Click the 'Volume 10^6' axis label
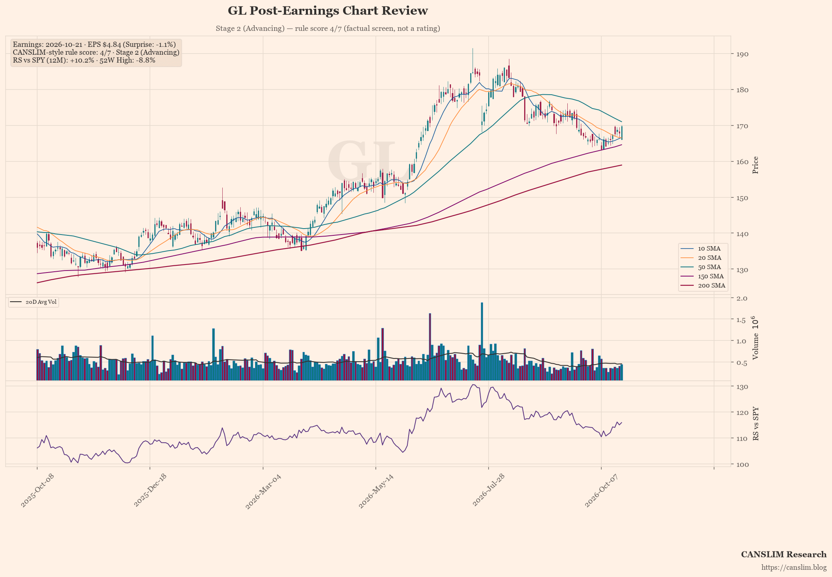832x577 pixels. pyautogui.click(x=755, y=338)
